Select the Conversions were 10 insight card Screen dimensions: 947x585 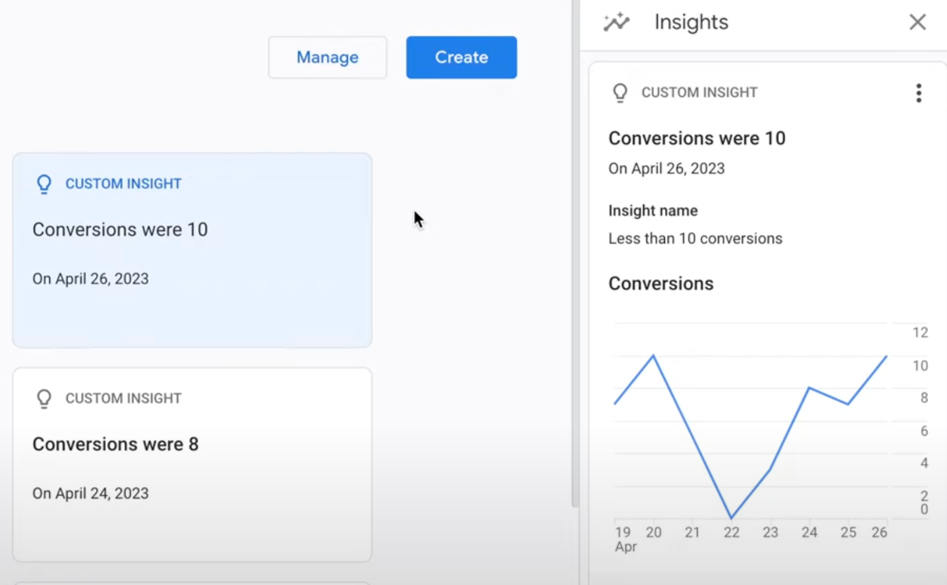[192, 249]
